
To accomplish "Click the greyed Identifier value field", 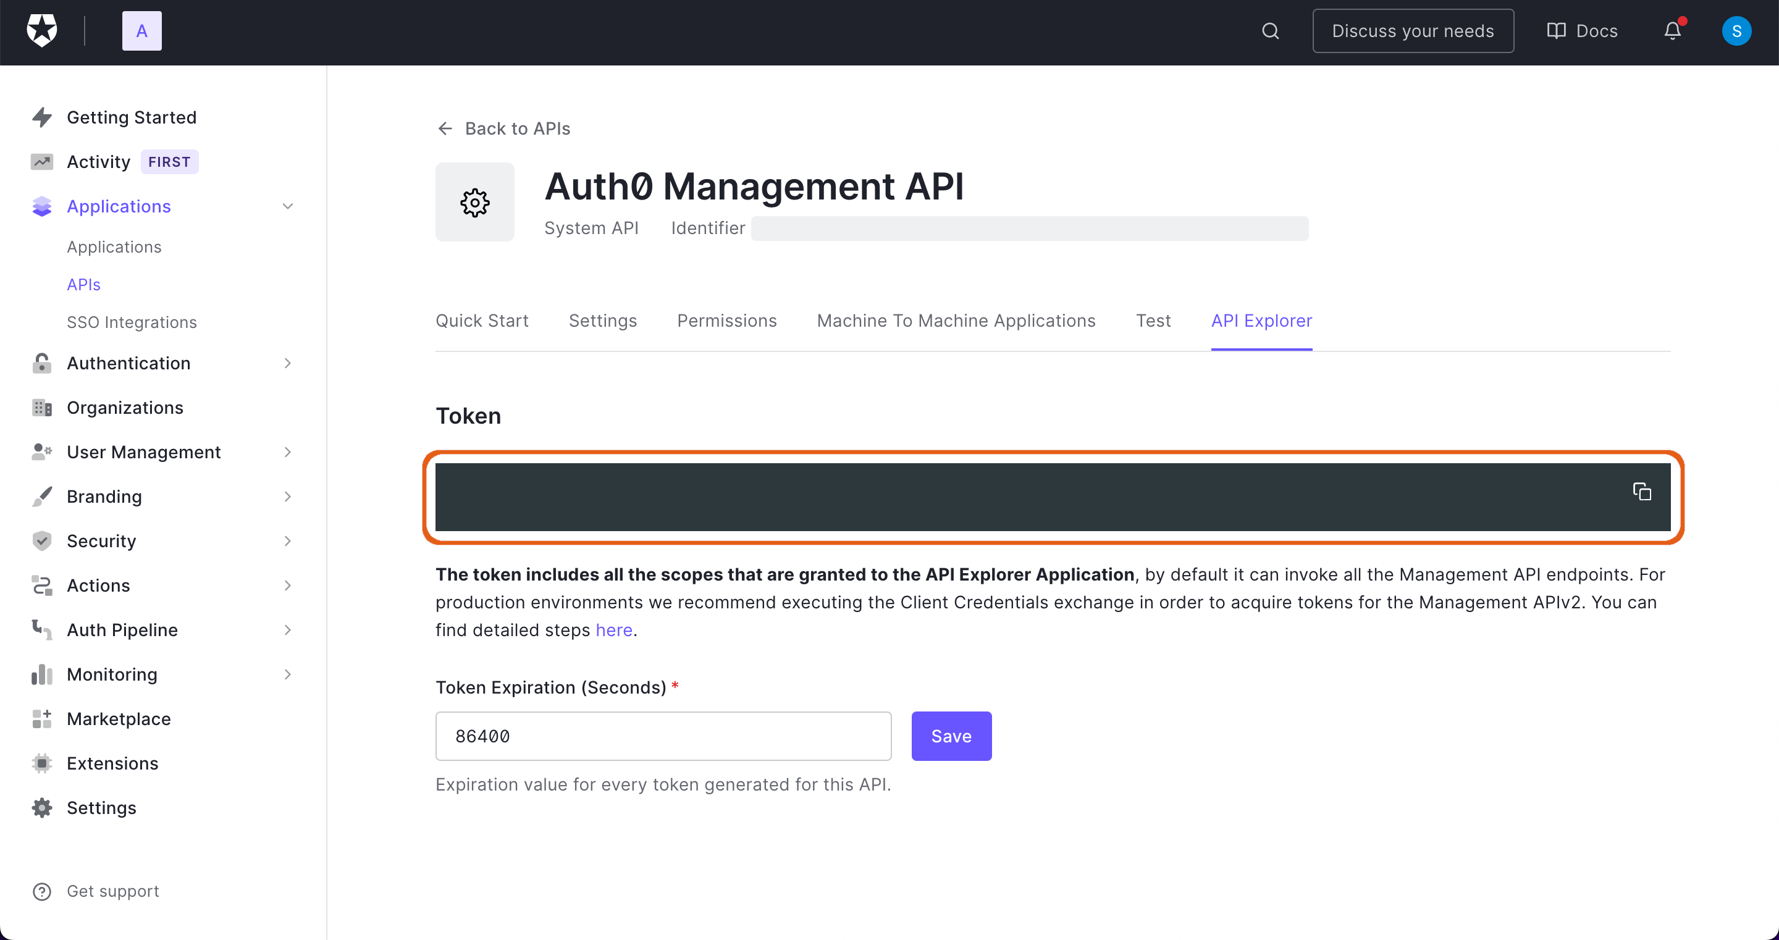I will coord(1030,229).
